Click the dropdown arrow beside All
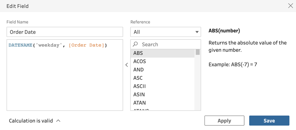Screen dimensions: 296x130 tap(197, 32)
